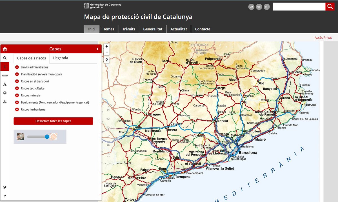338x202 pixels.
Task: Click Puigcerdà label on the map
Action: (x=213, y=59)
